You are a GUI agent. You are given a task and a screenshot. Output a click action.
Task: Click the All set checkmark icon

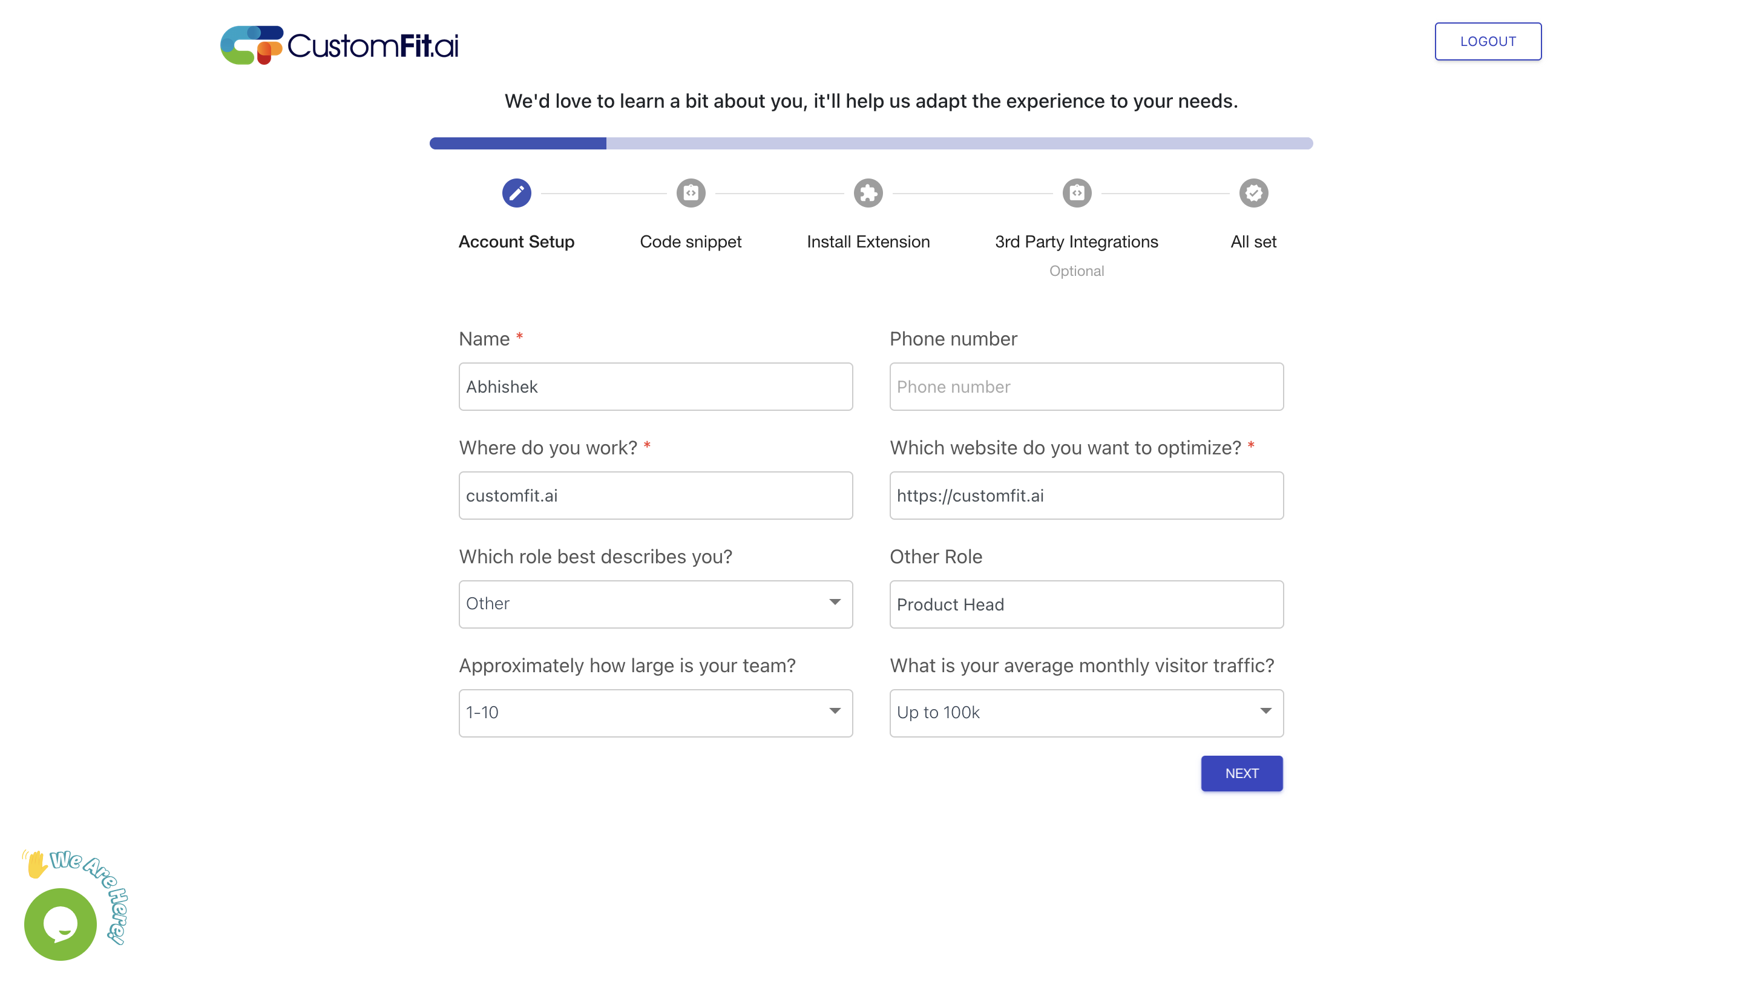pos(1253,194)
